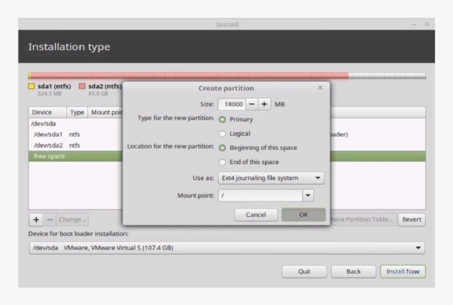Click into the Size input field
This screenshot has width=453, height=305.
232,104
